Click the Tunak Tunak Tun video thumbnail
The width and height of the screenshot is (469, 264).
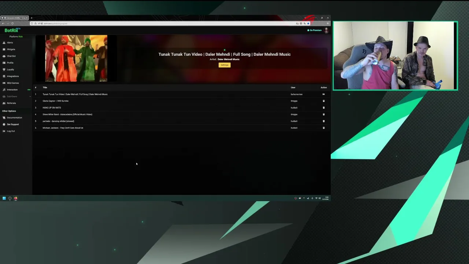76,58
